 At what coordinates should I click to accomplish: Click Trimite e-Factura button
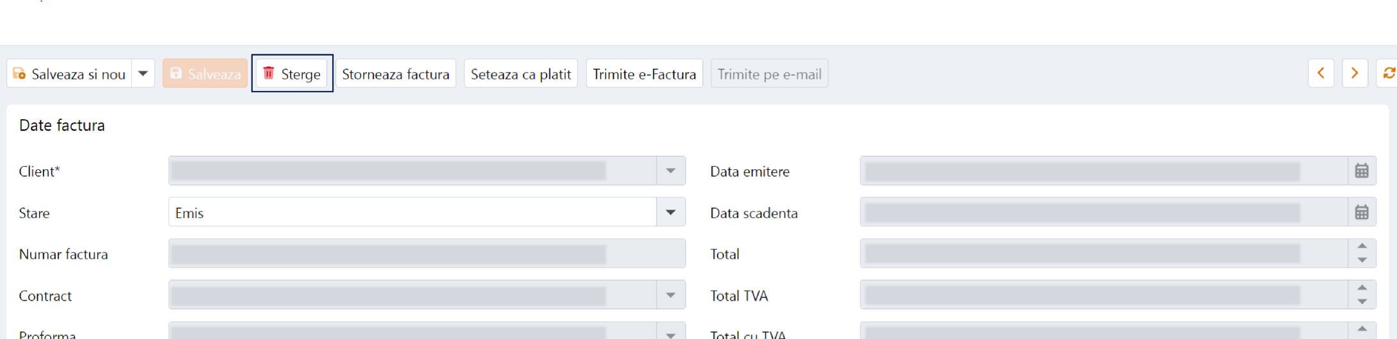[x=644, y=74]
